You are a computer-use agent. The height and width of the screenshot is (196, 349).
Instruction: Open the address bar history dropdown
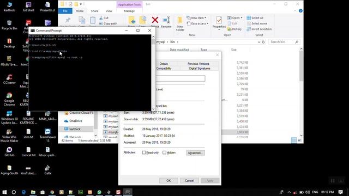pos(258,42)
